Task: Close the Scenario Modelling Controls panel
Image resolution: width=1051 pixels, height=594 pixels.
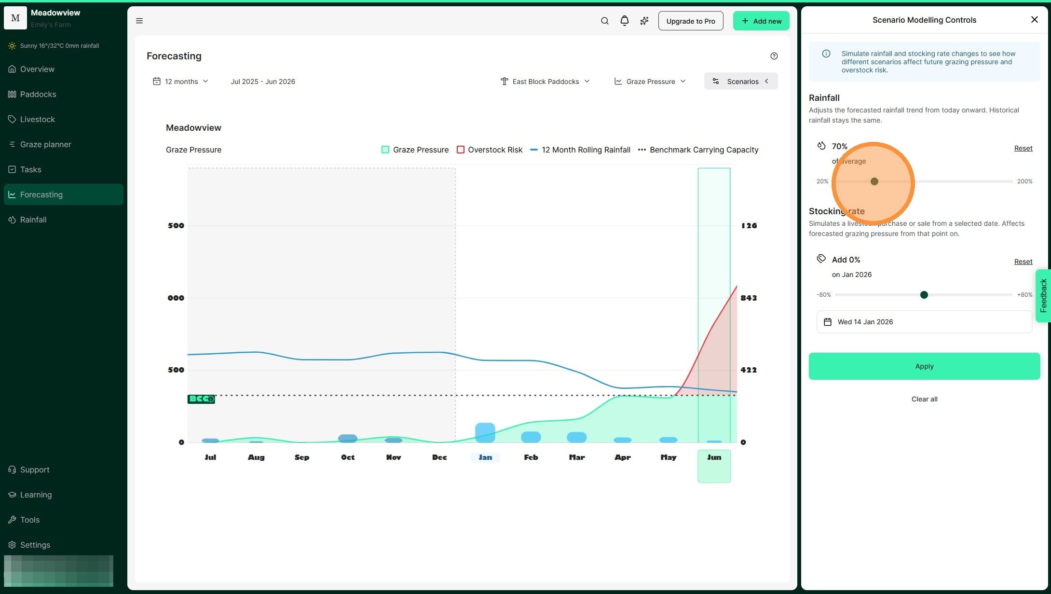Action: (1034, 20)
